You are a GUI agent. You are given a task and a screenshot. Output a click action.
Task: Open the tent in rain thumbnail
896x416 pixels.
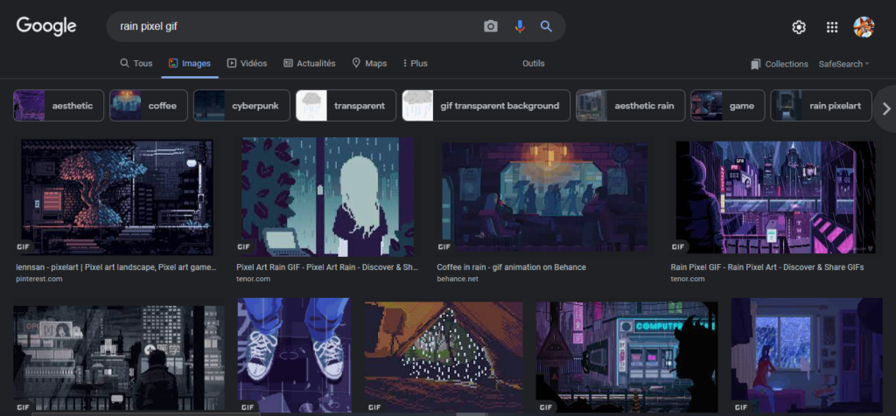444,357
